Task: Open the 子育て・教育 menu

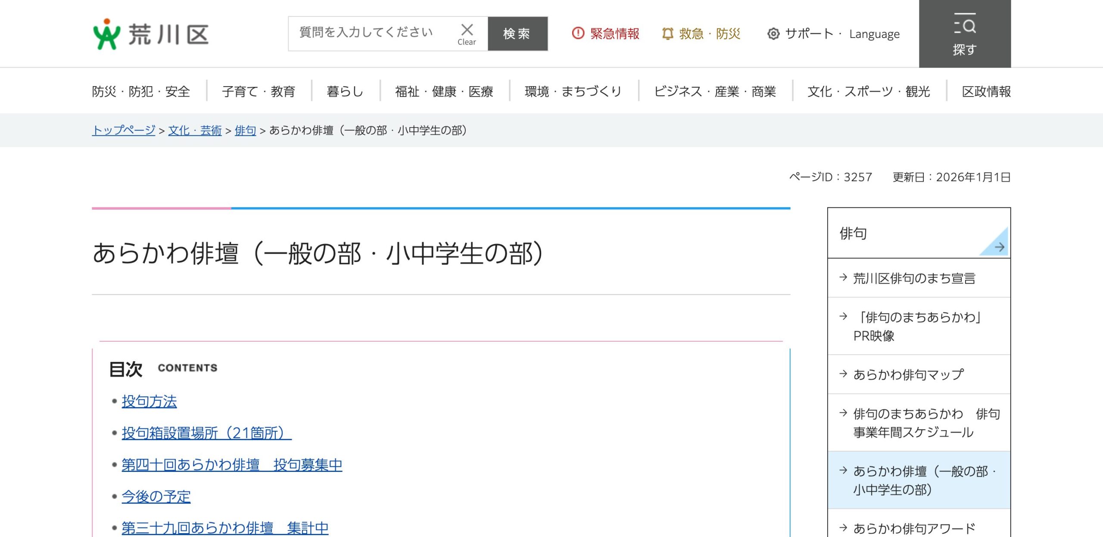Action: click(x=259, y=91)
